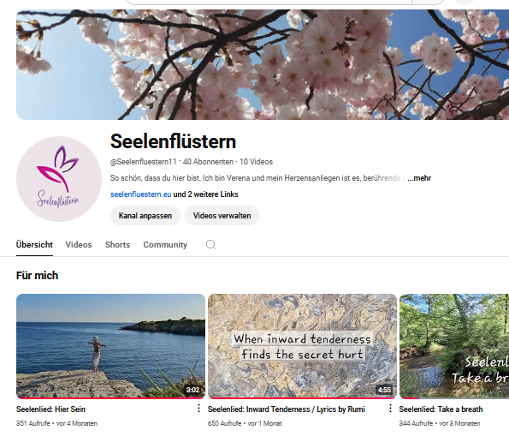The height and width of the screenshot is (442, 509).
Task: Select the Community tab
Action: click(x=165, y=245)
